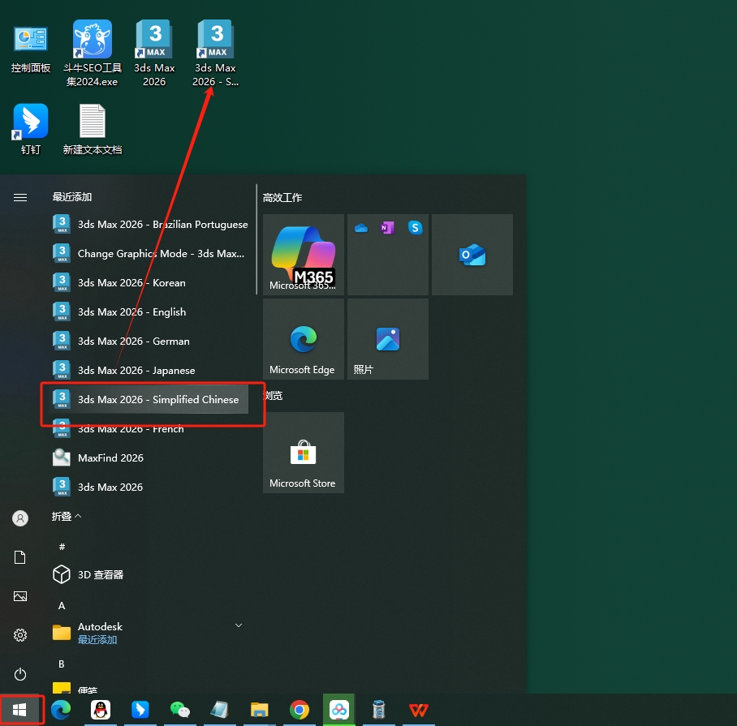Expand the Autodesk folder chevron
Screen dimensions: 737x726
(x=239, y=625)
